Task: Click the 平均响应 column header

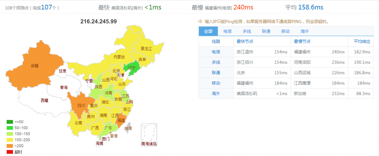Action: coord(362,41)
